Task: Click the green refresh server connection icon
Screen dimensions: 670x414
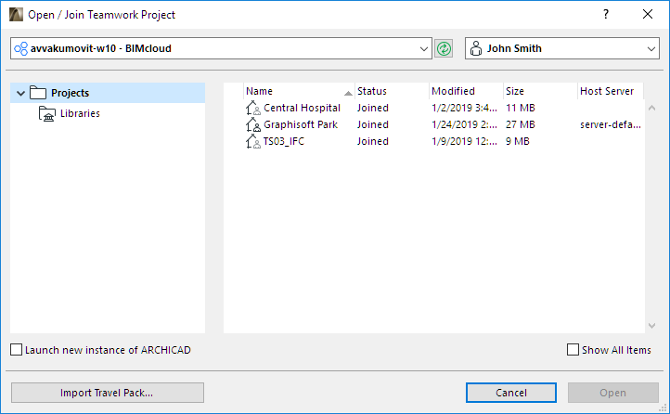Action: 444,48
